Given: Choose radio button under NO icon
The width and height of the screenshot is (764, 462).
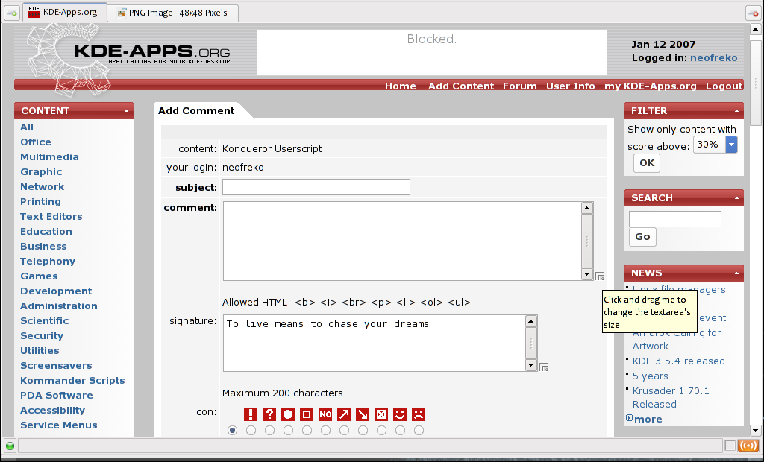Looking at the screenshot, I should point(325,431).
